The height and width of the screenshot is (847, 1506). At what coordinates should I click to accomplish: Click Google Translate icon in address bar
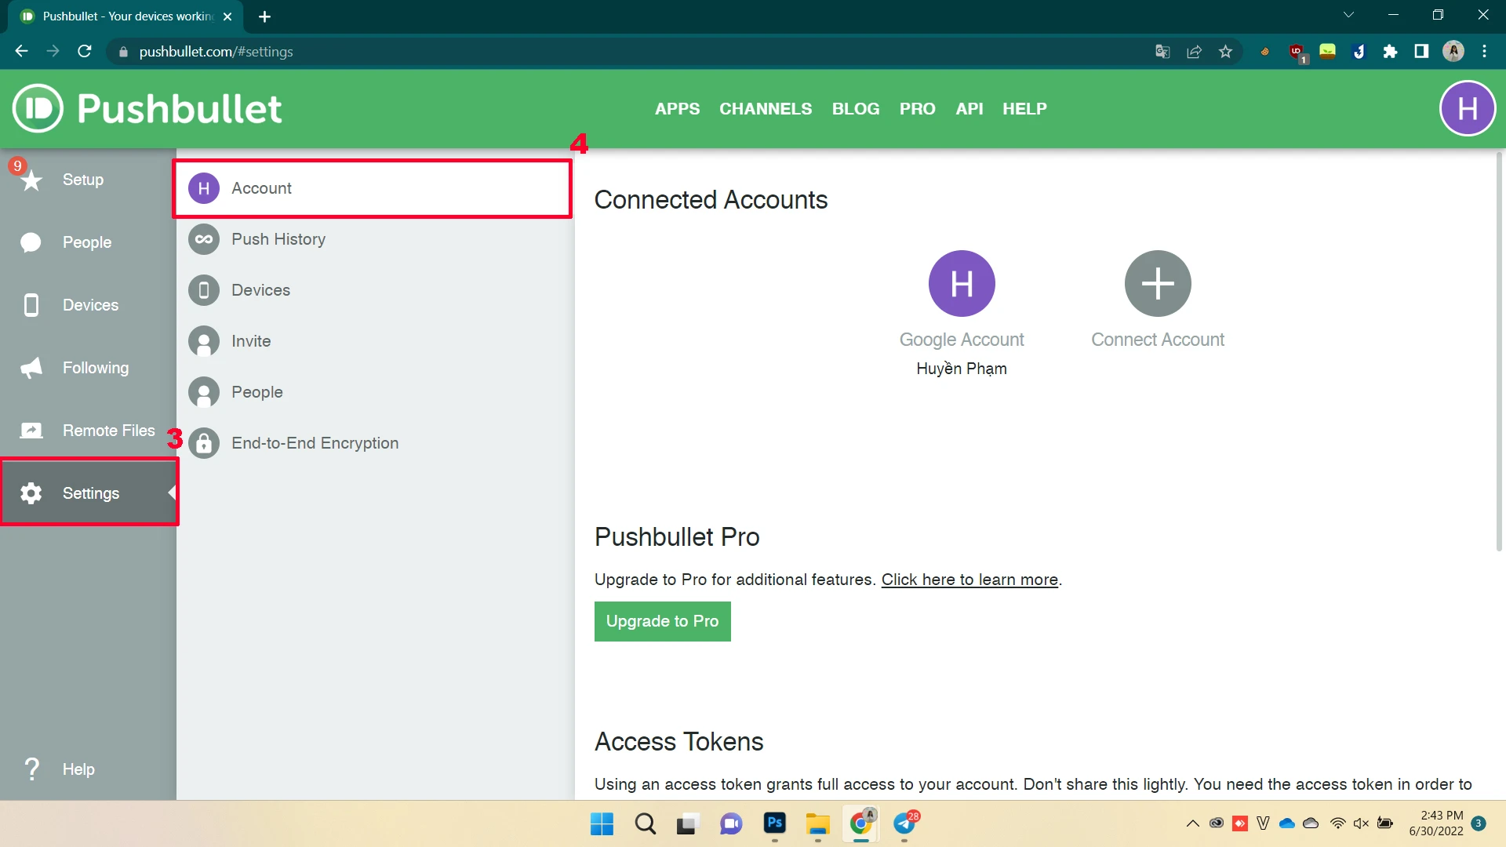1162,52
